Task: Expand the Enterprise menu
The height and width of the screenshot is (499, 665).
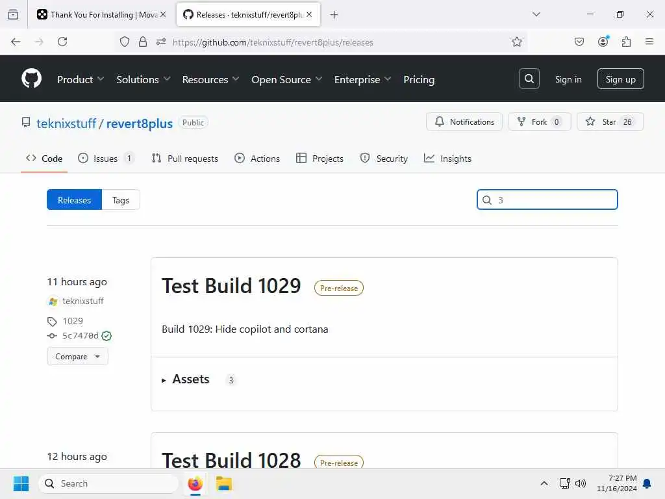Action: [362, 79]
